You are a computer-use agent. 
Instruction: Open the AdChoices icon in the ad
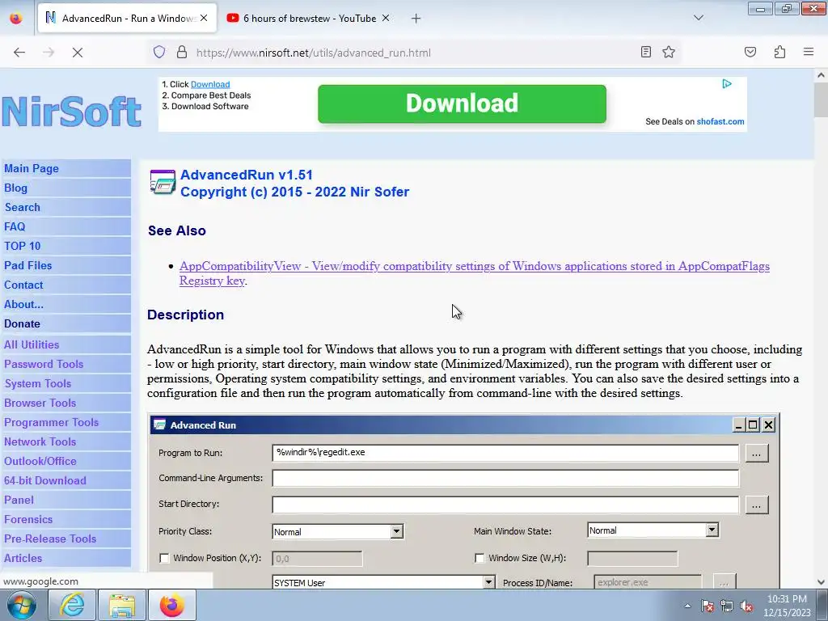727,83
